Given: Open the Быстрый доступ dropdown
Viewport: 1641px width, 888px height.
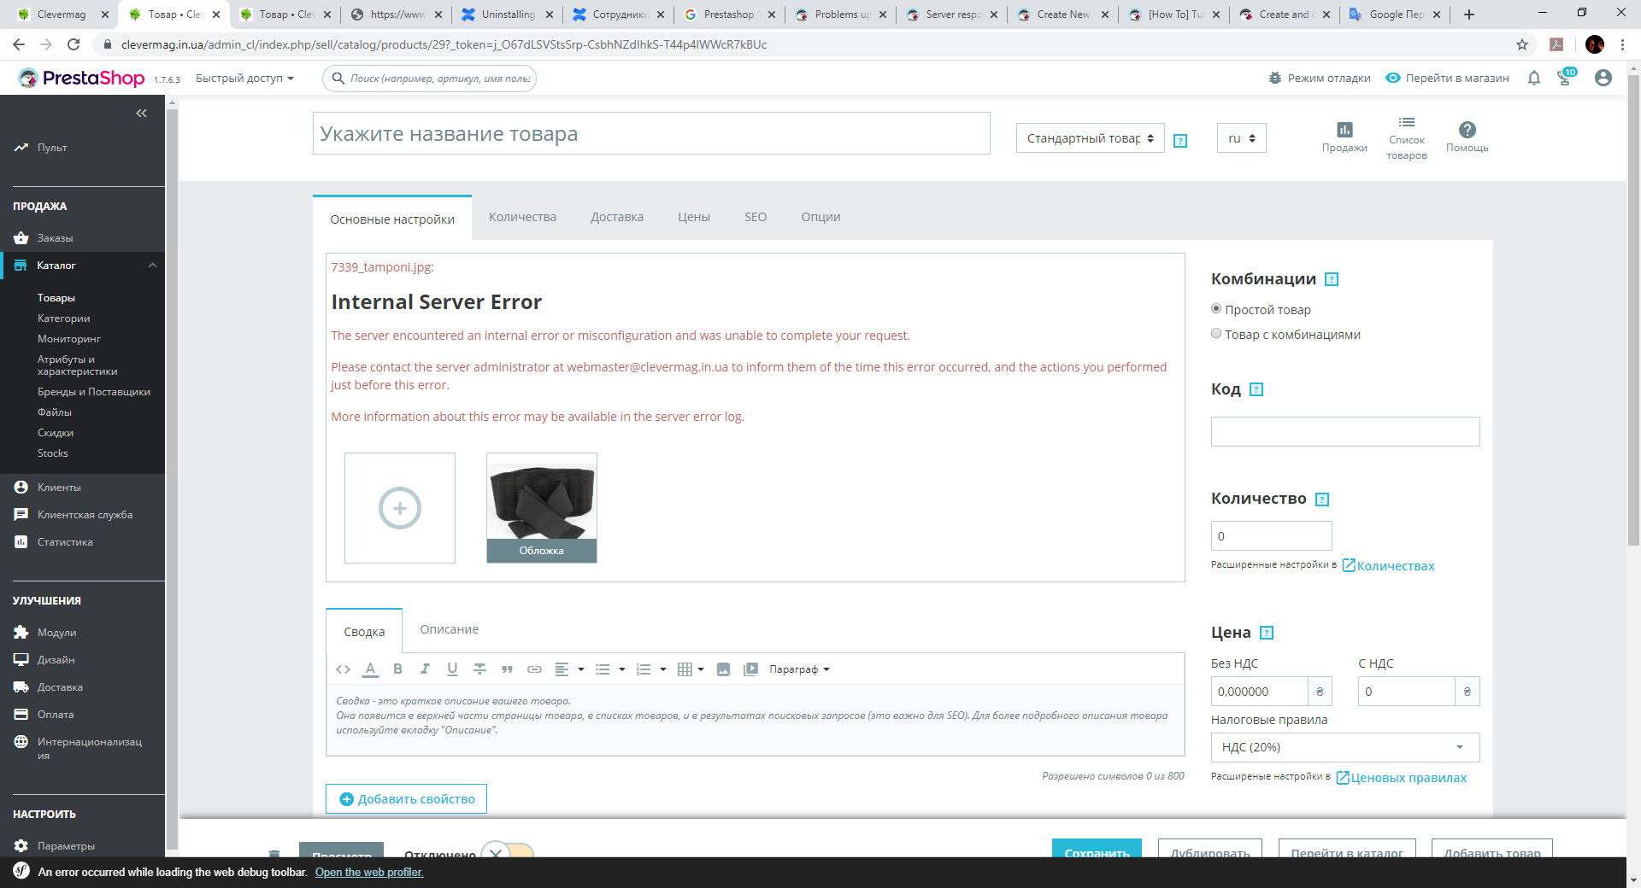Looking at the screenshot, I should click(x=244, y=79).
